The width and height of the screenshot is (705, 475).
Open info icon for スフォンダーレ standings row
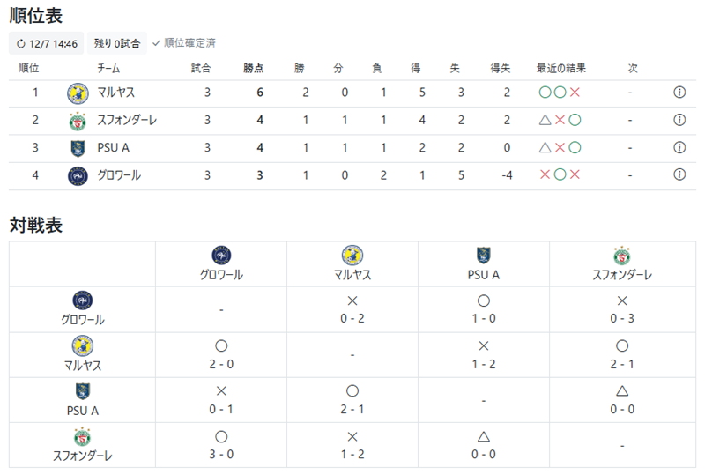tap(679, 120)
